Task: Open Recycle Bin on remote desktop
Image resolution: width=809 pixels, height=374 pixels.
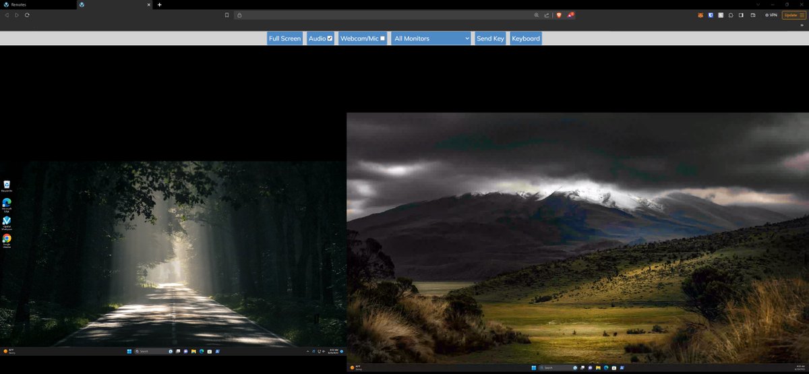Action: (7, 187)
